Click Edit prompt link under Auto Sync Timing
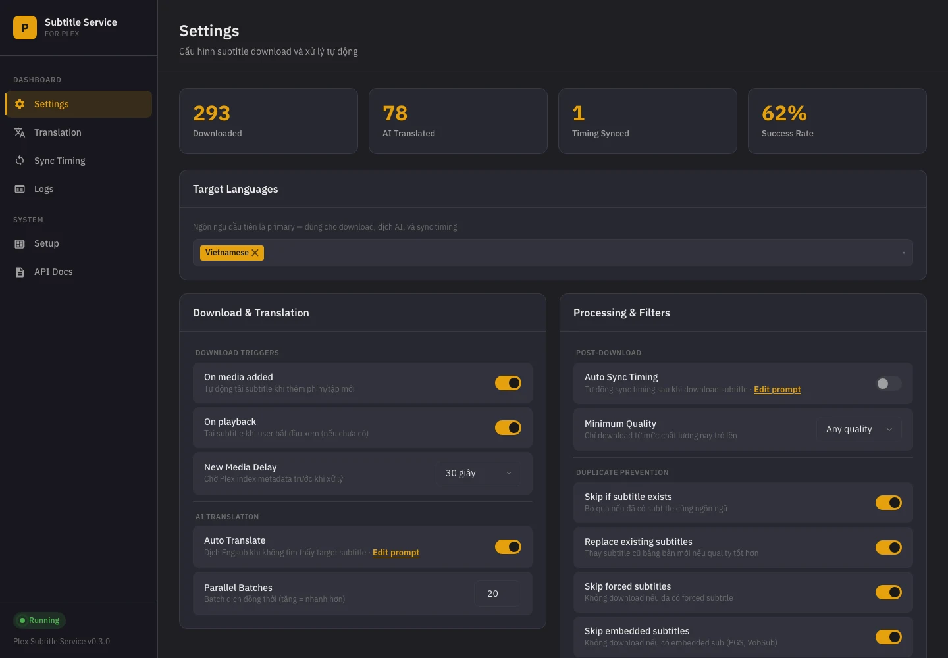948x658 pixels. pos(777,390)
